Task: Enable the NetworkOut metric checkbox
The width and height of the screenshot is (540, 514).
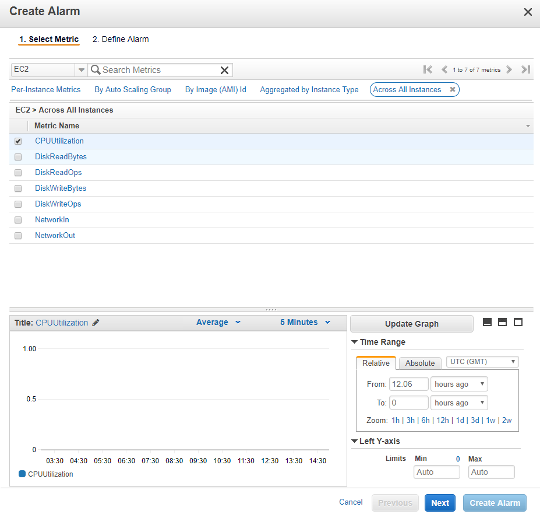Action: click(17, 235)
